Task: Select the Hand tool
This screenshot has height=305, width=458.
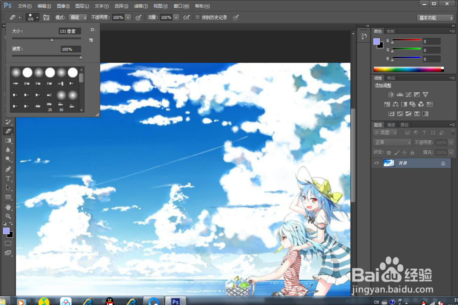Action: tap(8, 207)
